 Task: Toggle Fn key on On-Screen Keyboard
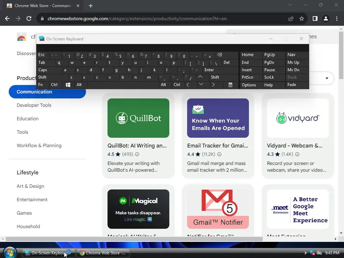(x=43, y=85)
